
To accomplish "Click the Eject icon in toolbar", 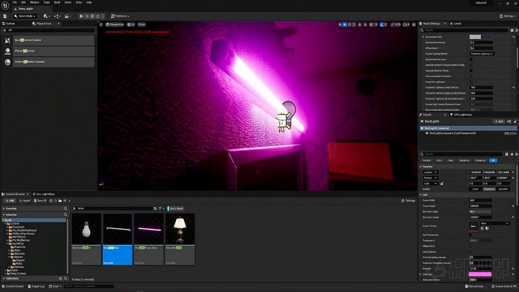I will point(98,16).
